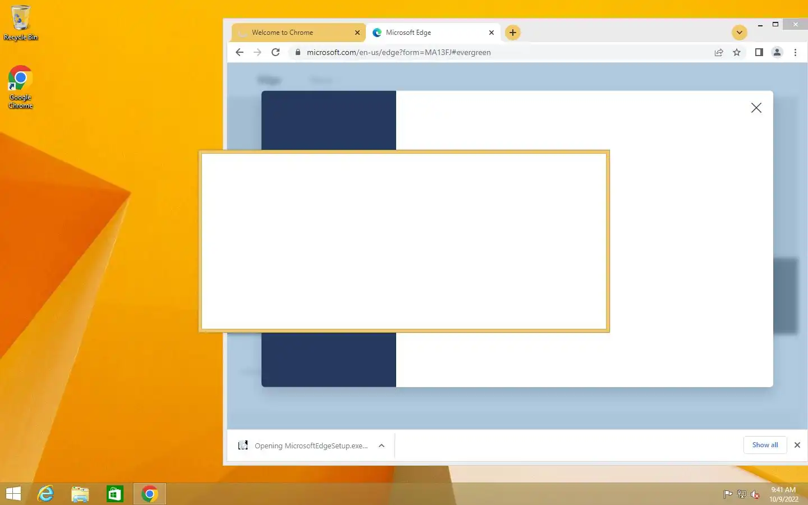
Task: Share this page using the share icon
Action: point(719,52)
